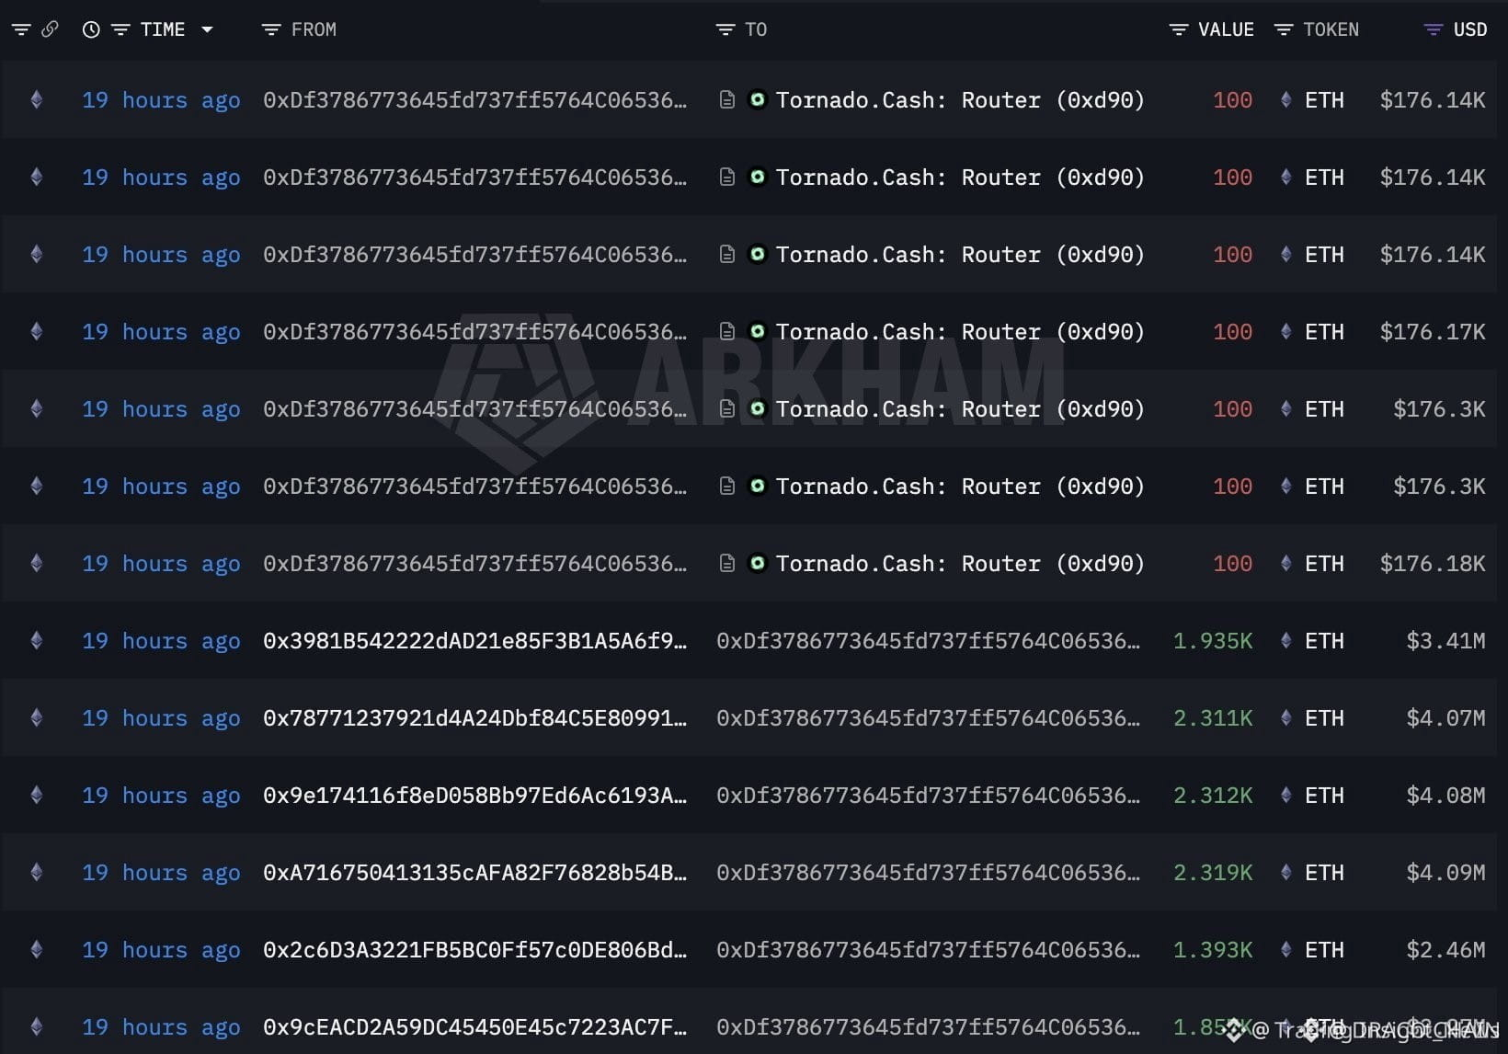Click Ethereum chain icon starting the $176.17K row

pos(37,331)
